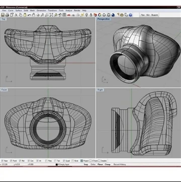Screen dimensions: 181x182
Task: Click the Pipe toolbar button
Action: click(x=143, y=15)
